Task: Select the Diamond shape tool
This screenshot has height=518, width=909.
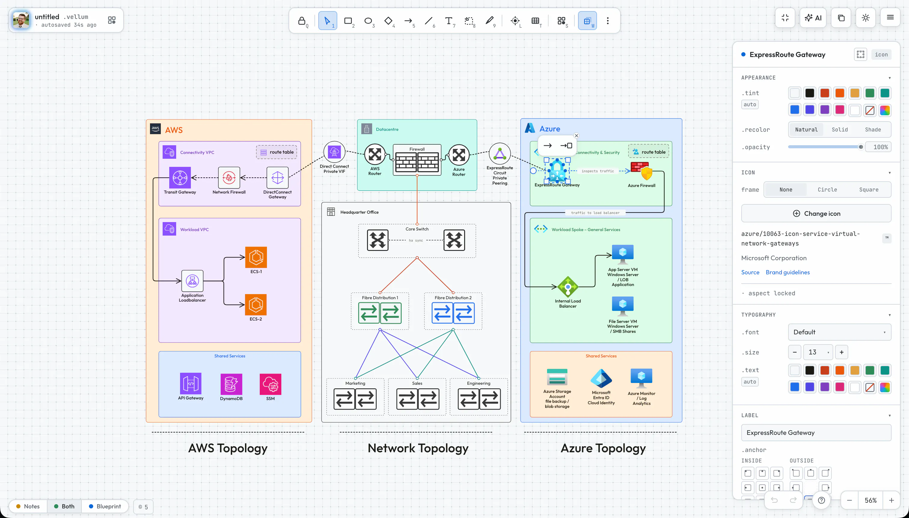Action: tap(388, 21)
